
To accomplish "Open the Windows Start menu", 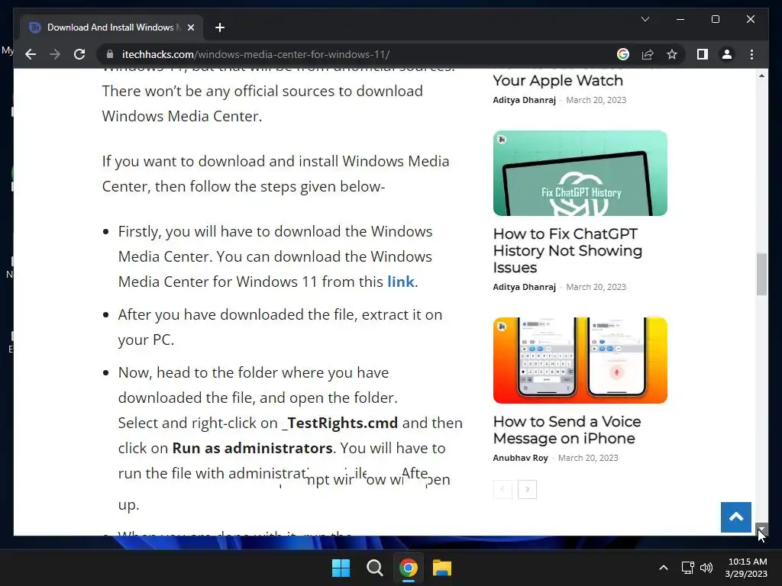I will click(341, 568).
